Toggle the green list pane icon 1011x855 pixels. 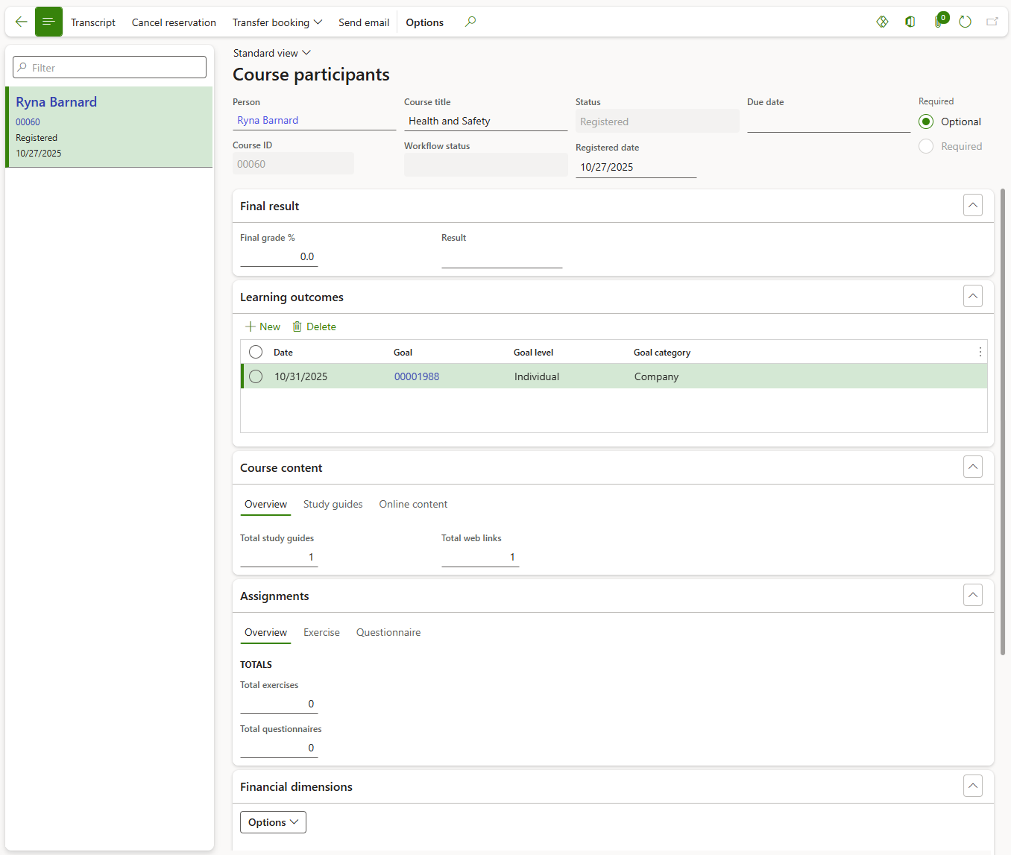pos(48,22)
